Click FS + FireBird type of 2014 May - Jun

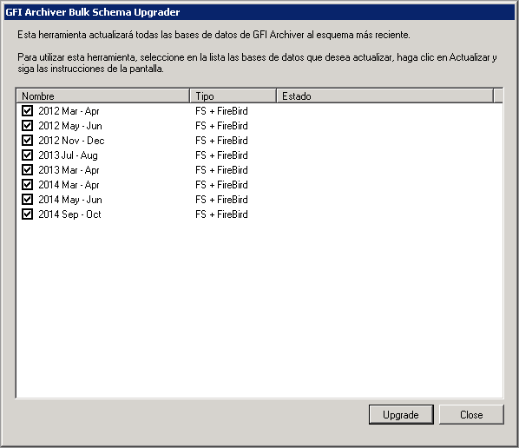click(221, 200)
